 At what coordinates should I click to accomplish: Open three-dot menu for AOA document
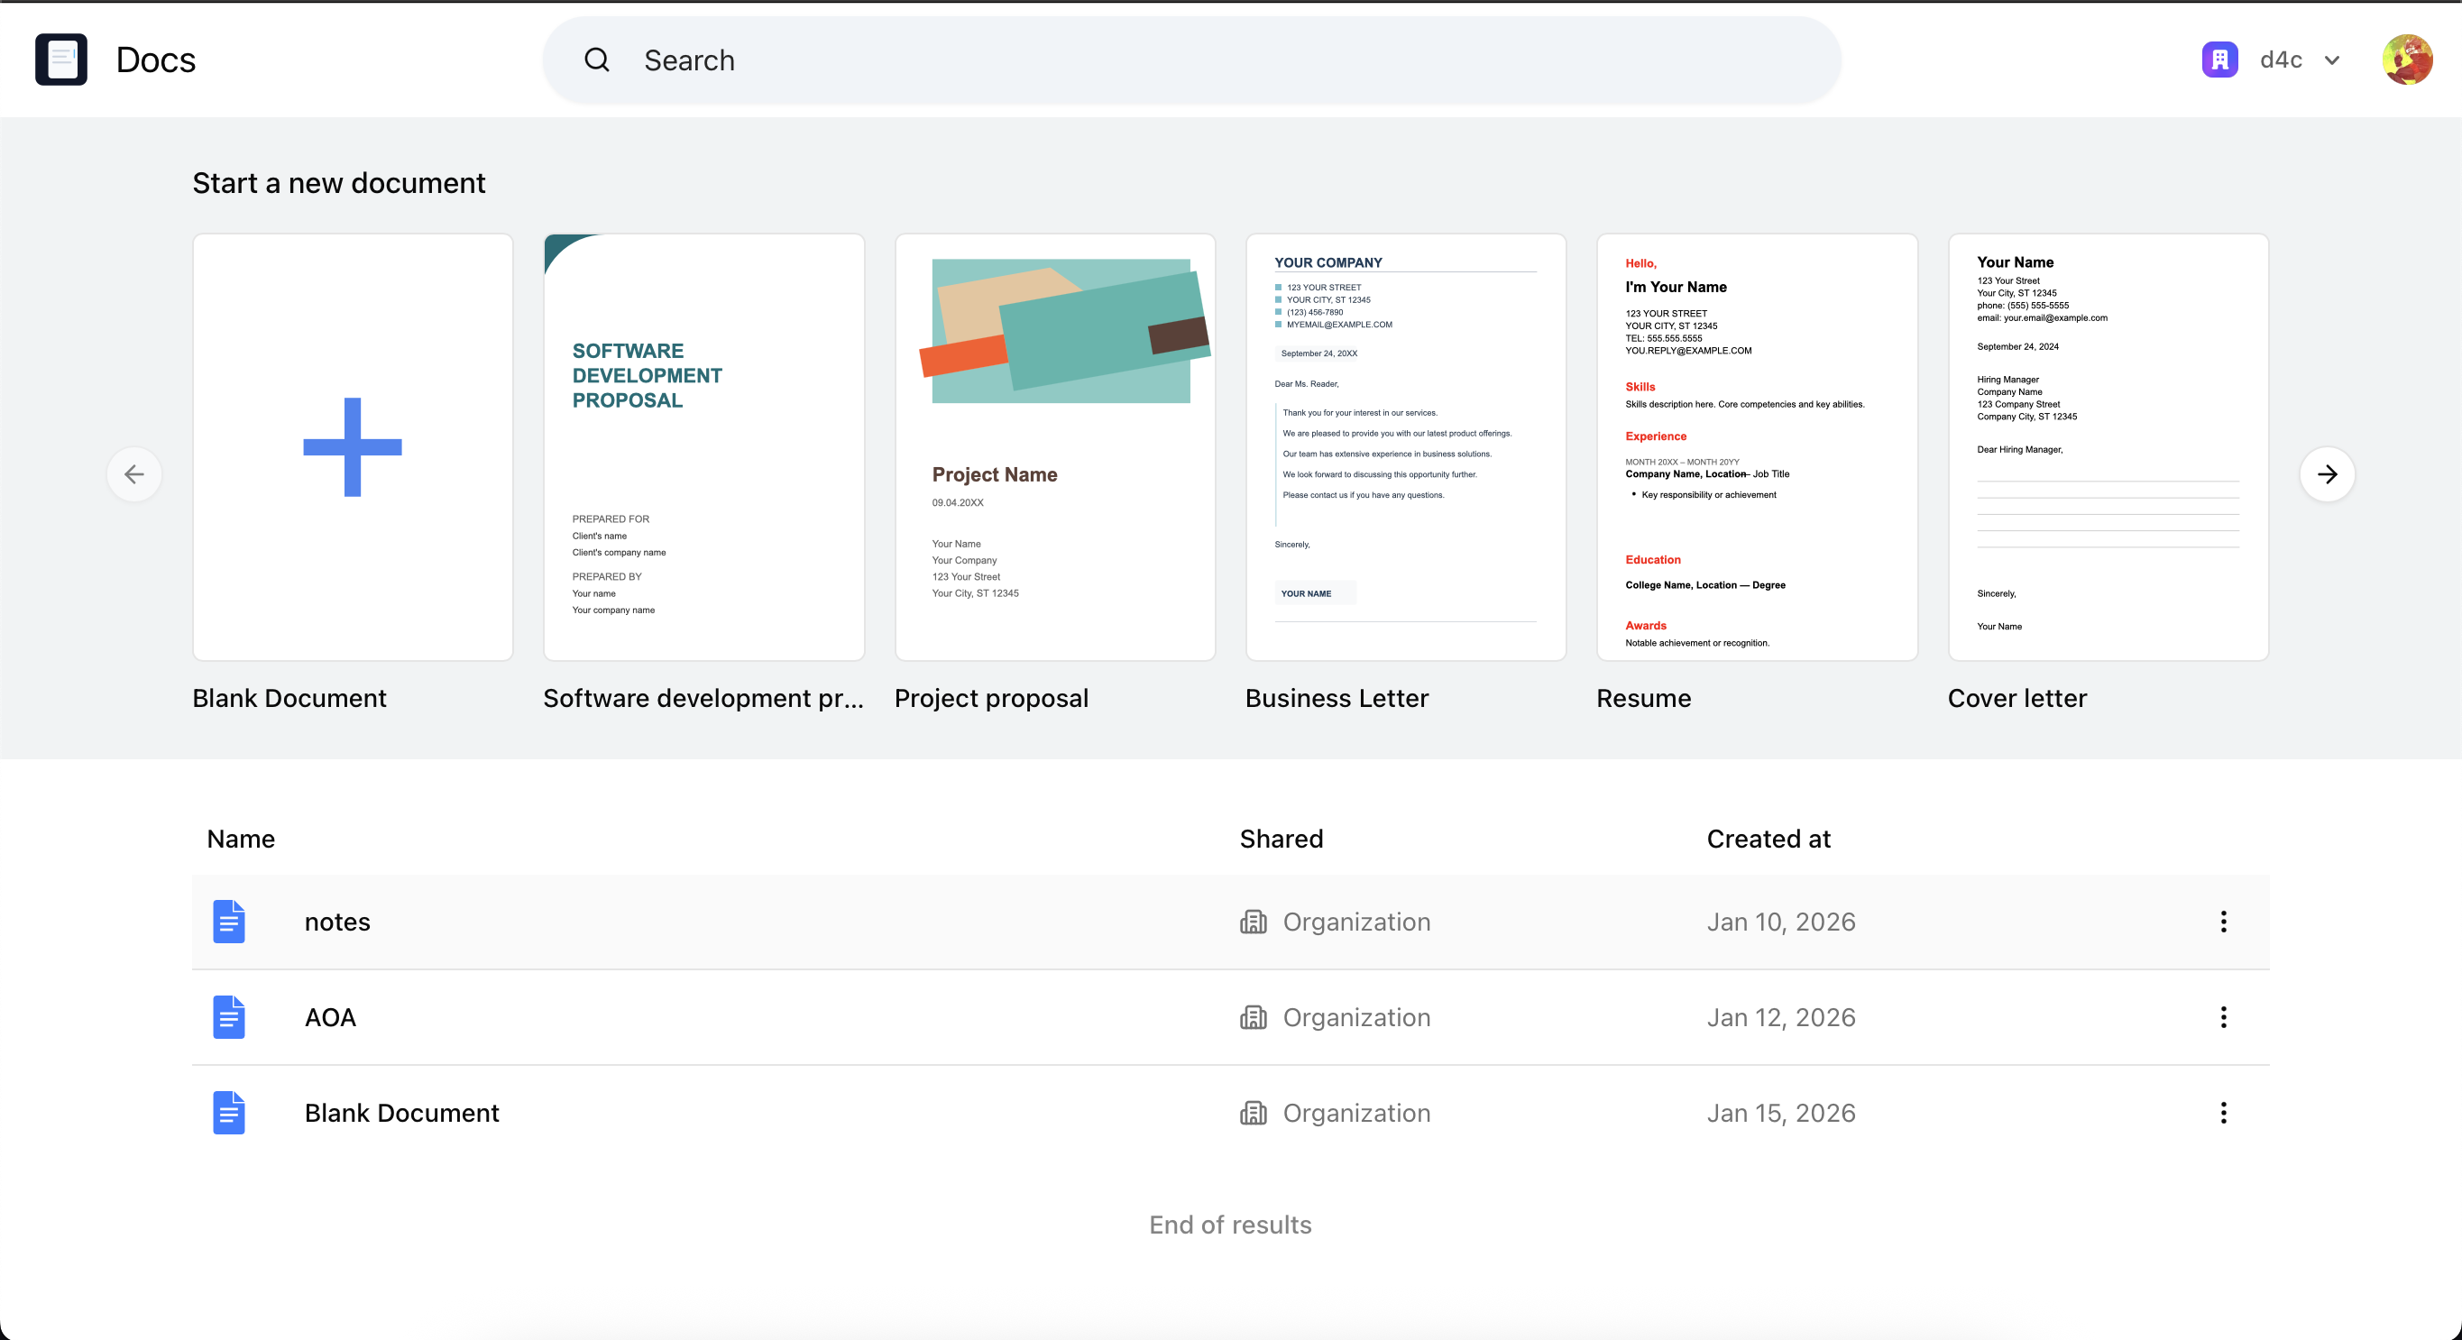(x=2223, y=1017)
